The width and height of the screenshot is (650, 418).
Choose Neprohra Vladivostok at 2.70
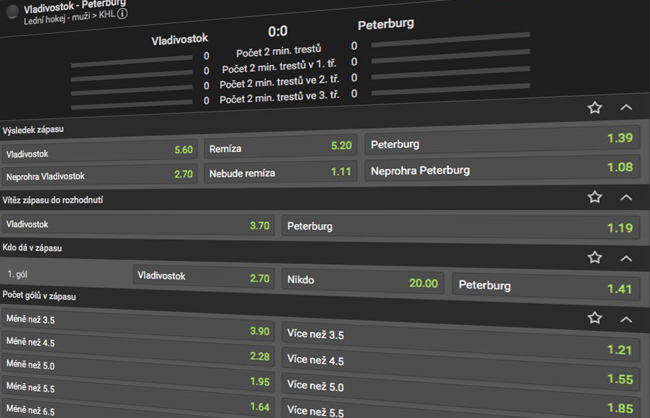[x=99, y=175]
